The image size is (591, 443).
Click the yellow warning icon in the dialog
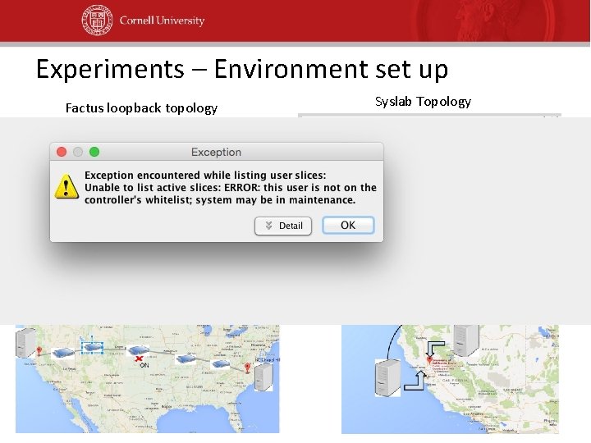(x=66, y=186)
